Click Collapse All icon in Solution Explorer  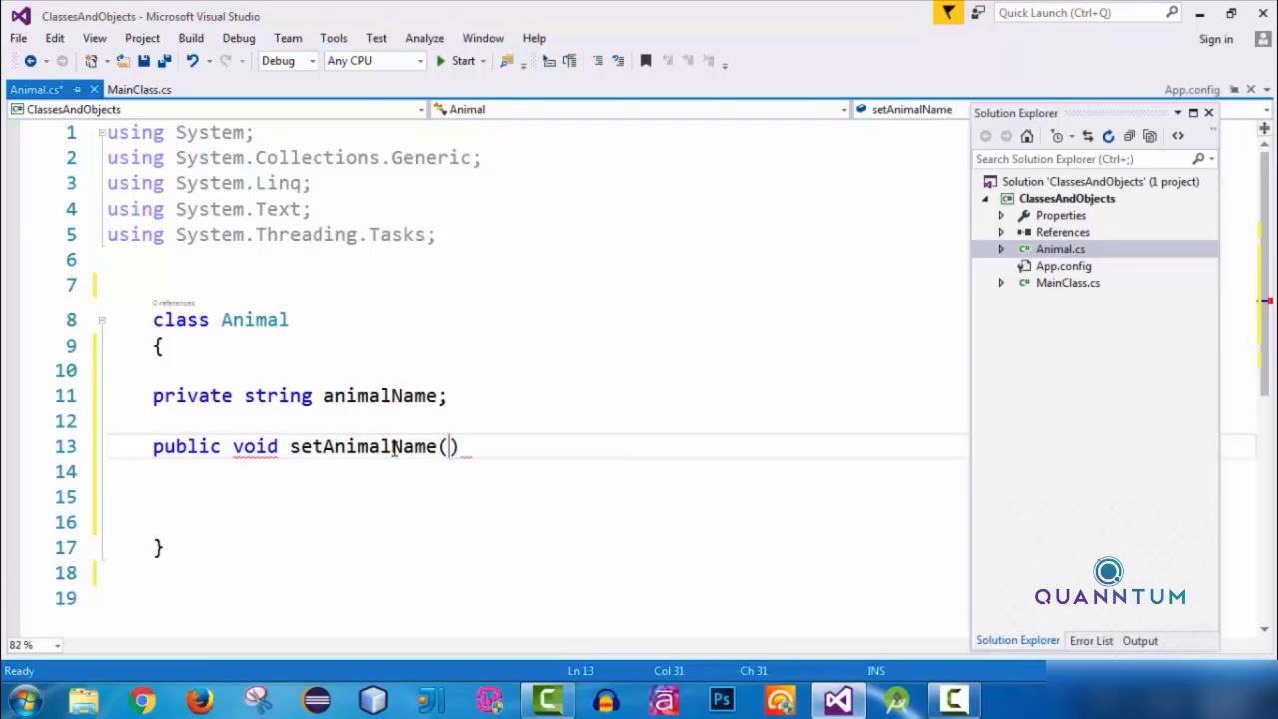(x=1129, y=136)
